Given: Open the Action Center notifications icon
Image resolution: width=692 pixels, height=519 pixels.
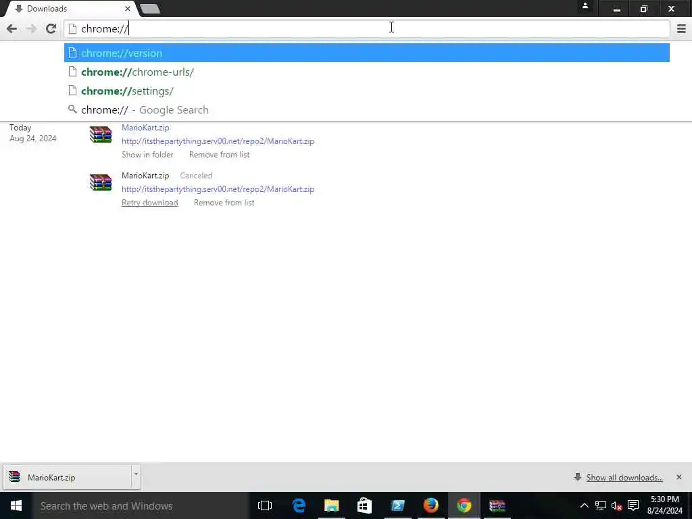Looking at the screenshot, I should (633, 505).
